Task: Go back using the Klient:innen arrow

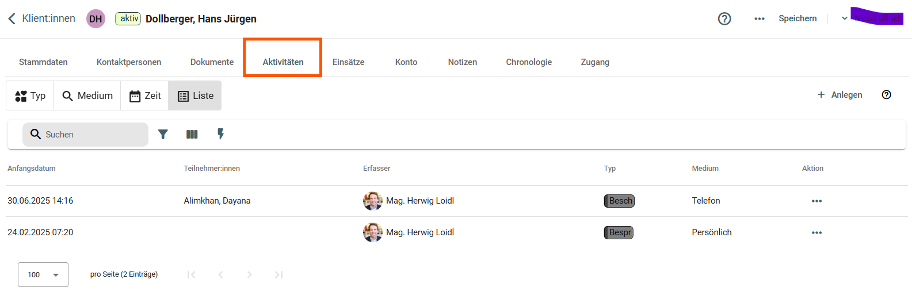Action: [12, 18]
